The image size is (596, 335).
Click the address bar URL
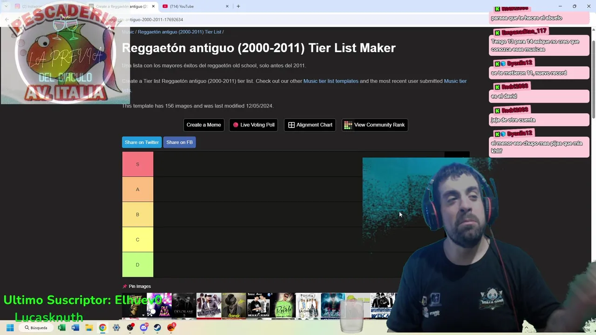145,20
